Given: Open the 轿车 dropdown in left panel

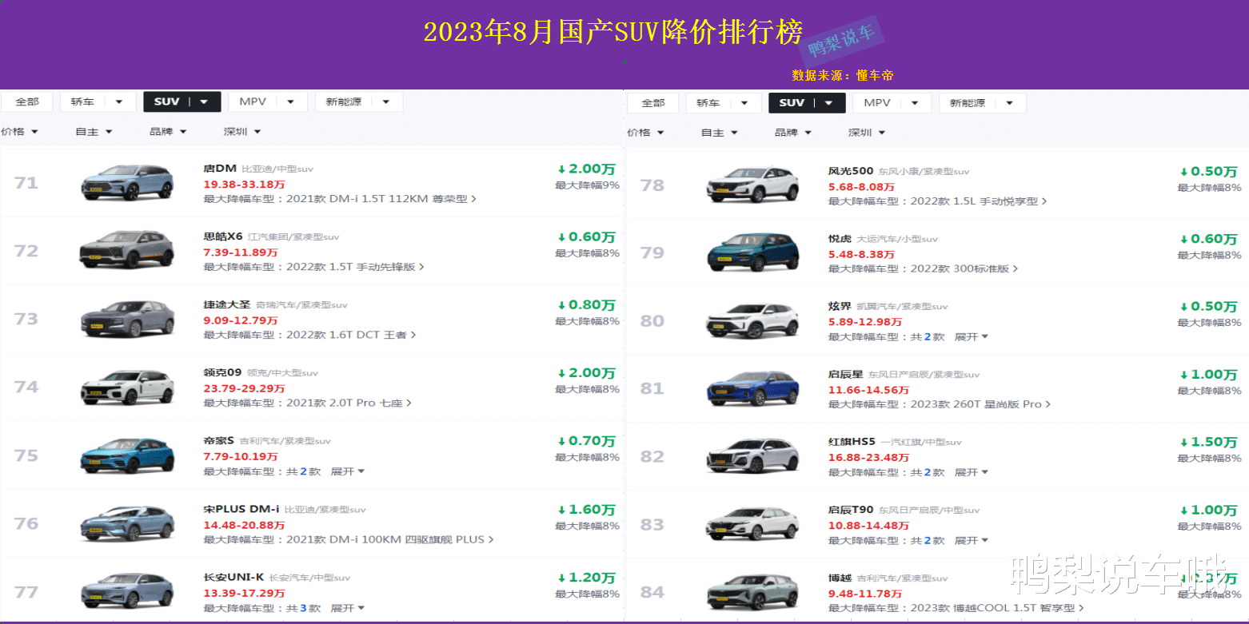Looking at the screenshot, I should point(98,101).
